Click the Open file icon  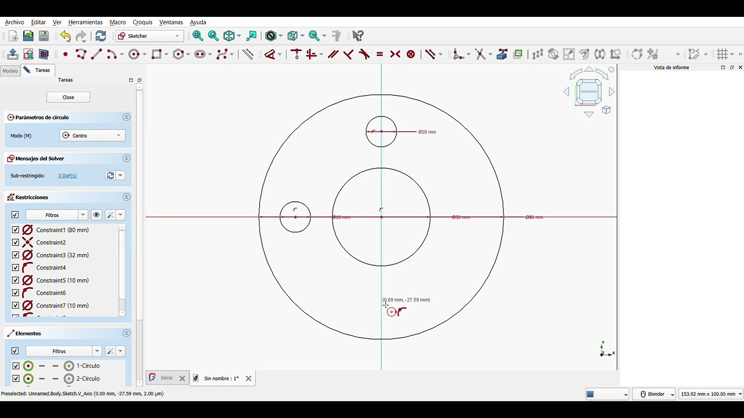pyautogui.click(x=28, y=36)
